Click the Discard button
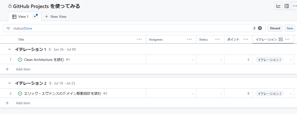The image size is (297, 114). tap(275, 28)
